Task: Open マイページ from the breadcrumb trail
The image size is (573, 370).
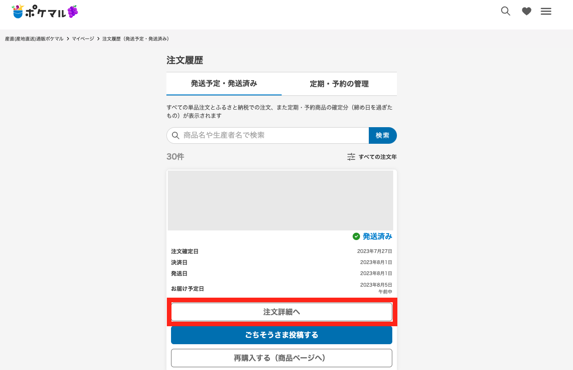Action: 83,39
